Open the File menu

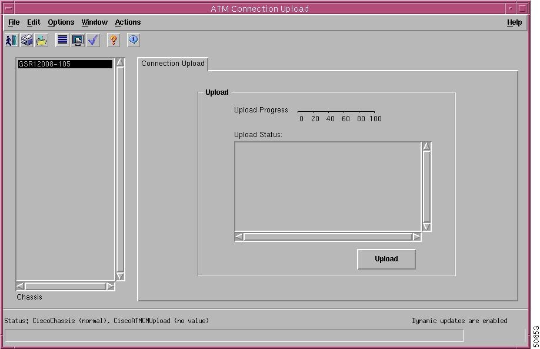[14, 22]
